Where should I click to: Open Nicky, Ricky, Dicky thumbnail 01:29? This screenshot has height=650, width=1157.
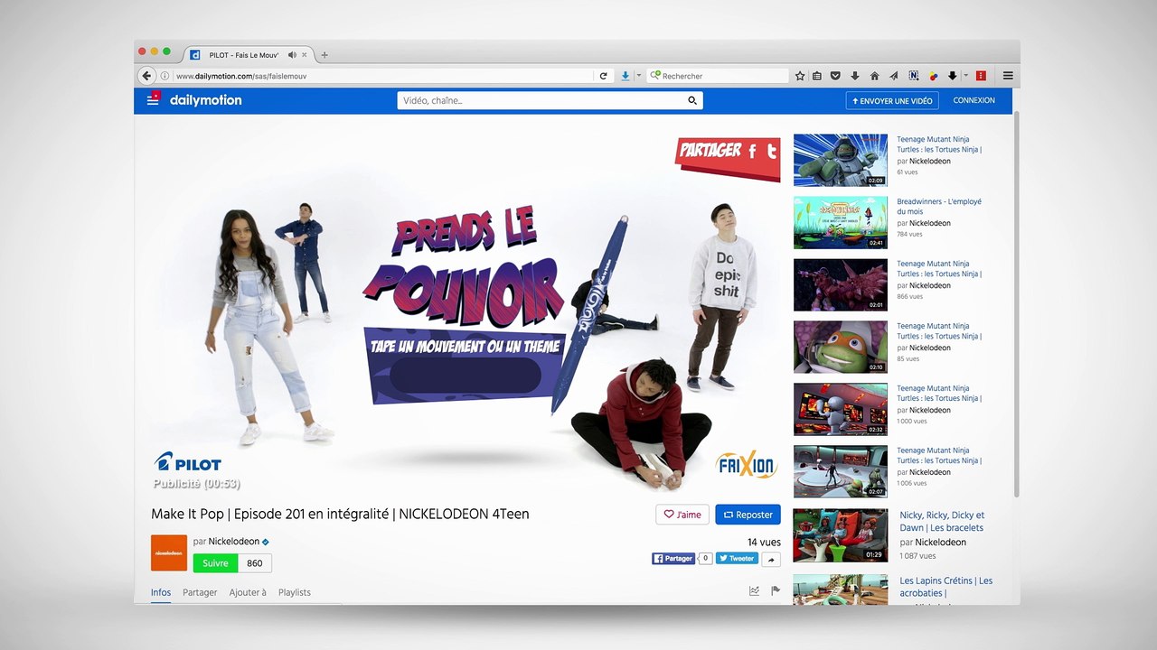coord(841,536)
